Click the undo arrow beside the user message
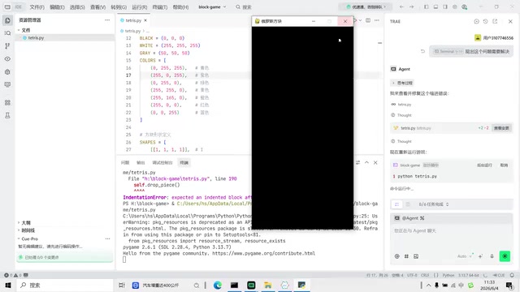 coord(422,51)
